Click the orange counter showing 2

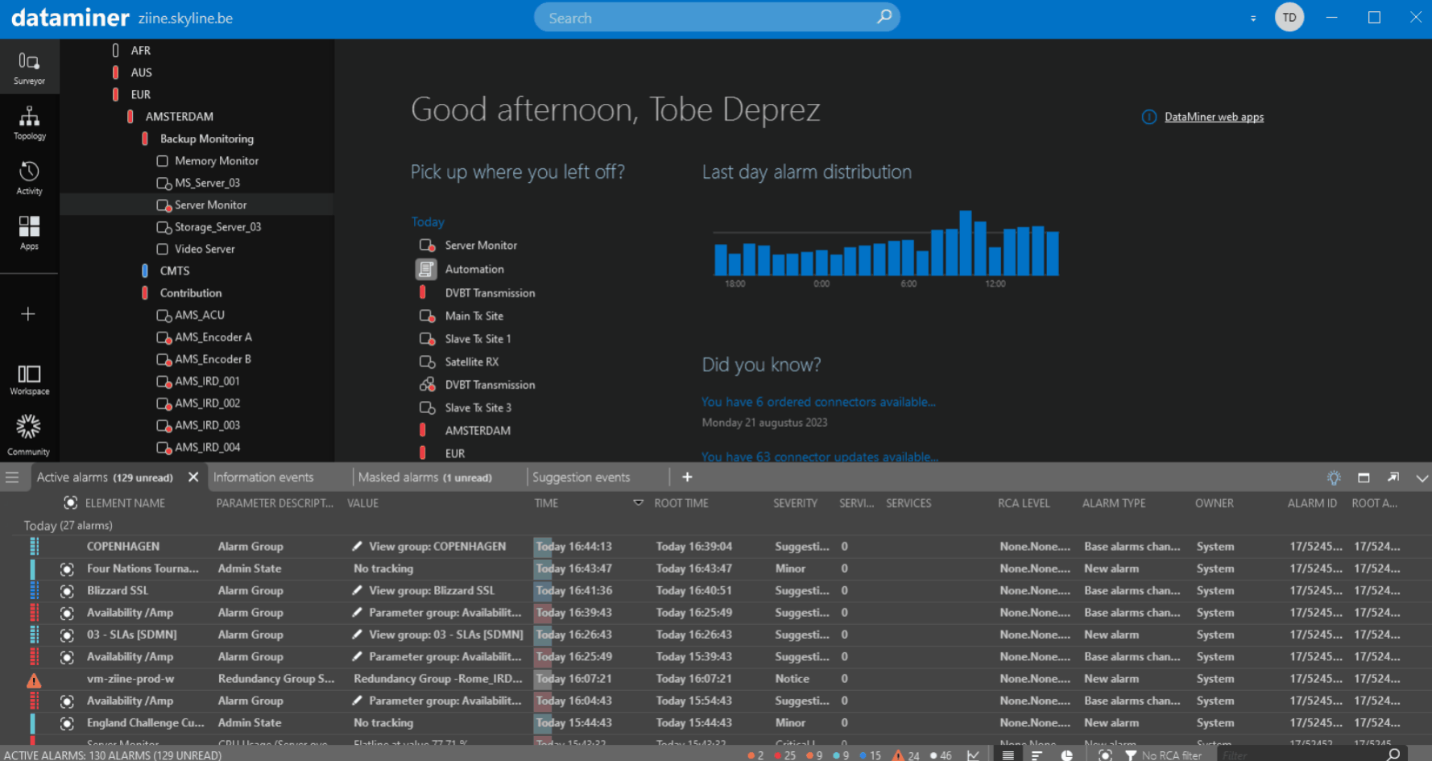[x=755, y=755]
